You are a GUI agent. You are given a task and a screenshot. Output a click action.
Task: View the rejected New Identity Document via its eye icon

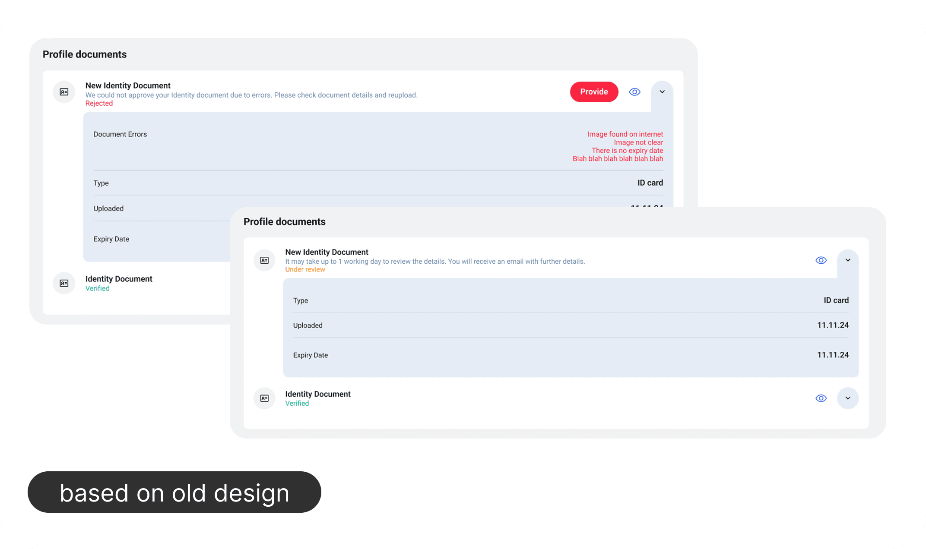point(634,92)
